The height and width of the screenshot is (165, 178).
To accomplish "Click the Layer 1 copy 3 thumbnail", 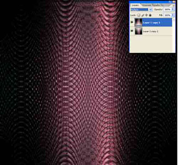I will pyautogui.click(x=138, y=22).
